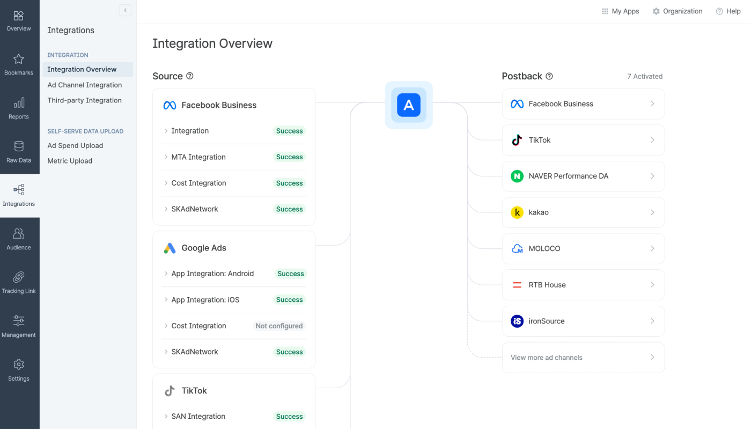This screenshot has height=429, width=751.
Task: Open My Apps in top bar
Action: point(620,11)
